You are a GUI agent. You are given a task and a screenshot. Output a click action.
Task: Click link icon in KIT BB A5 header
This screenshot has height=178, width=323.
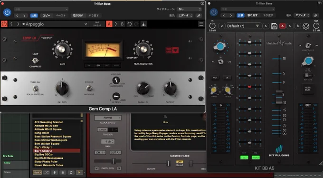pos(315,16)
